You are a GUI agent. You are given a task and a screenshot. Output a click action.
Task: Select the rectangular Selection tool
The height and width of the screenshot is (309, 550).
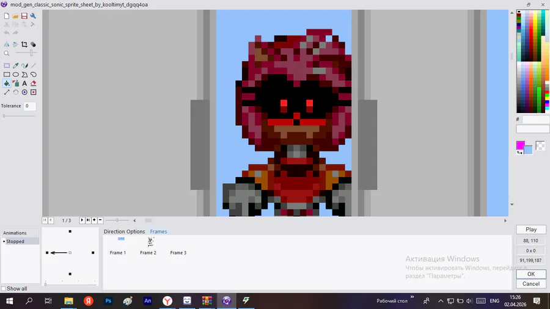click(x=7, y=65)
